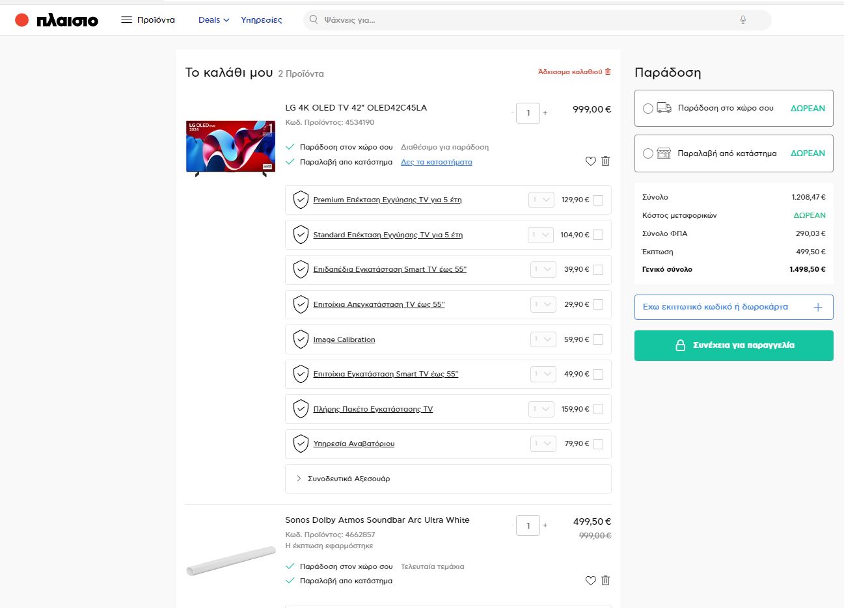Go to the Υπηρεσίες menu
The height and width of the screenshot is (608, 844).
261,20
